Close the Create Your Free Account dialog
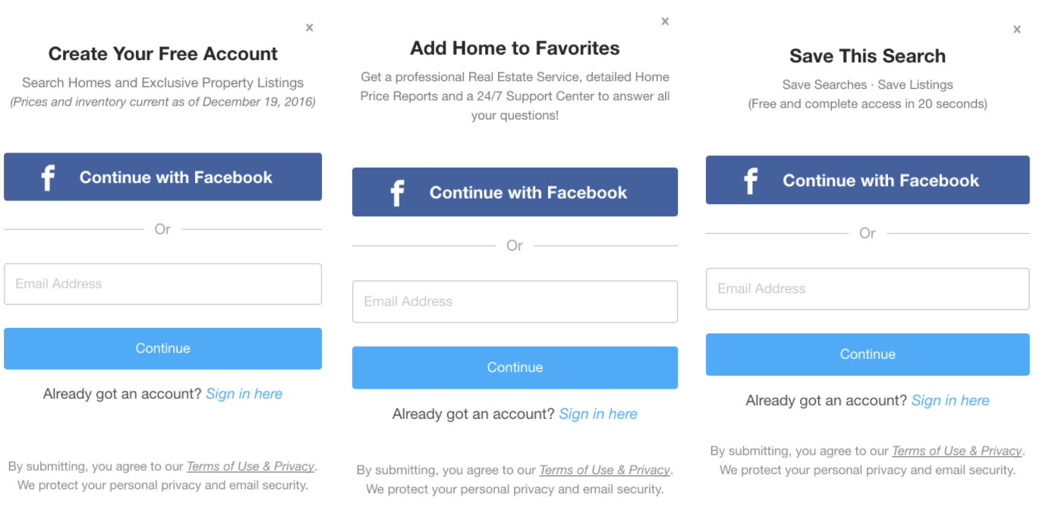This screenshot has height=510, width=1046. pyautogui.click(x=309, y=27)
